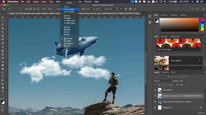Choose Squeeze warp style
This screenshot has width=206, height=115.
coord(70,43)
